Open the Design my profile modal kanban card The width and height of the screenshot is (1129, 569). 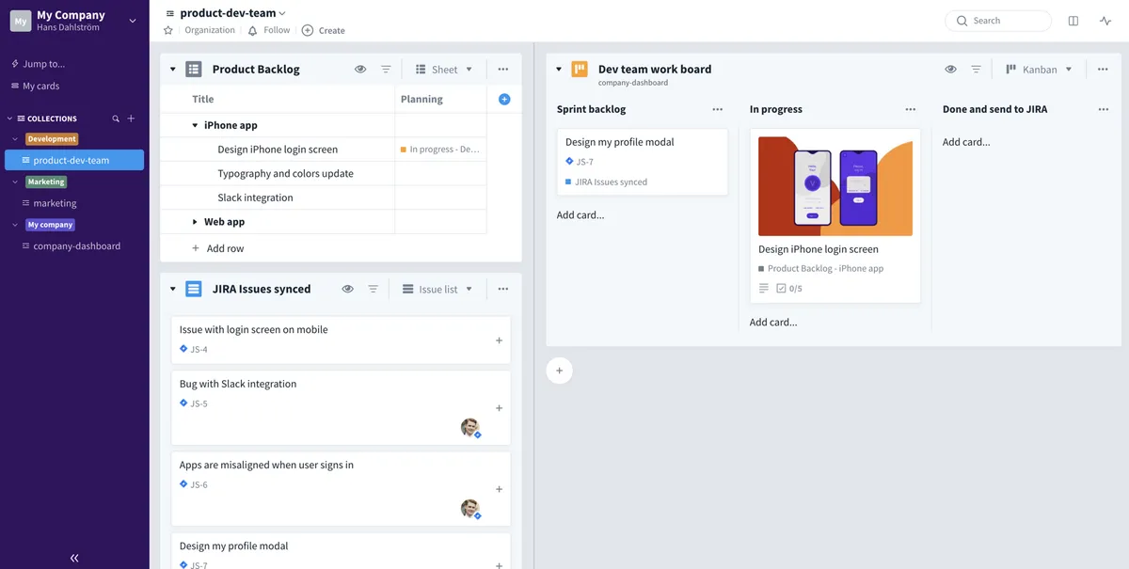point(643,162)
